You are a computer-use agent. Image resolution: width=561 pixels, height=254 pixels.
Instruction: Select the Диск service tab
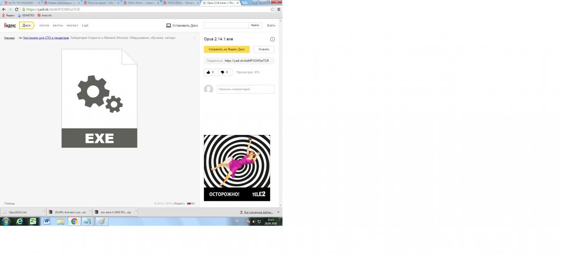tap(27, 25)
